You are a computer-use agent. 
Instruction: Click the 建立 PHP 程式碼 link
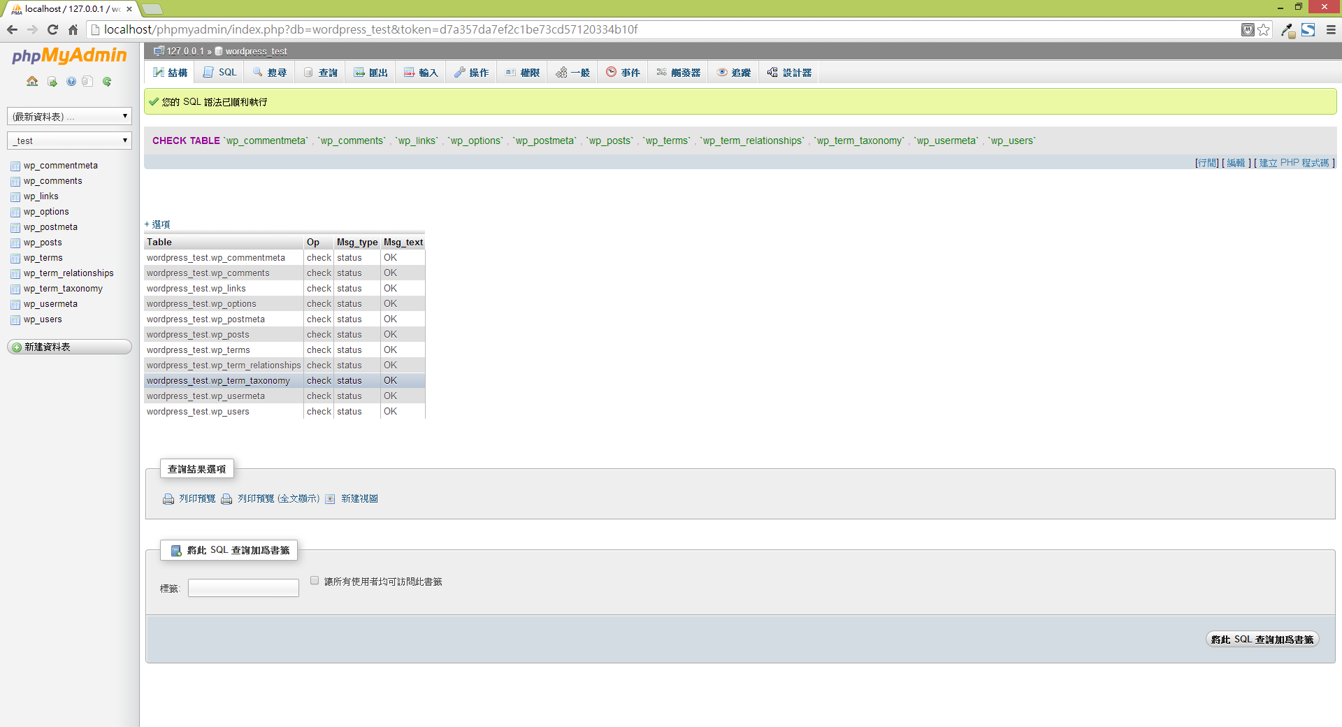(1294, 163)
